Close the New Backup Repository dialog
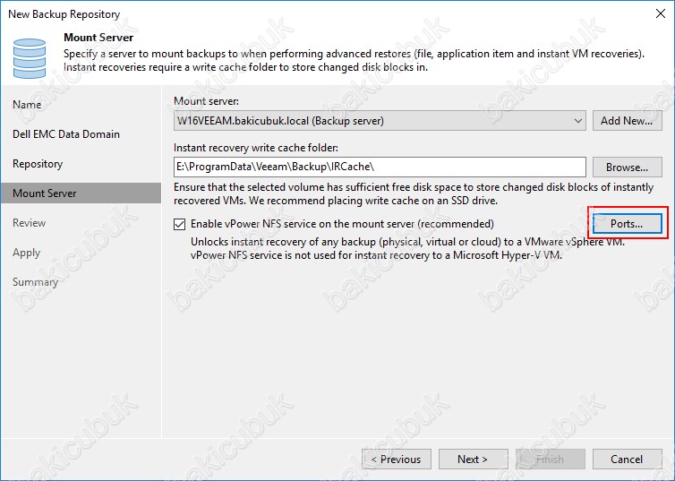Image resolution: width=675 pixels, height=481 pixels. (661, 13)
